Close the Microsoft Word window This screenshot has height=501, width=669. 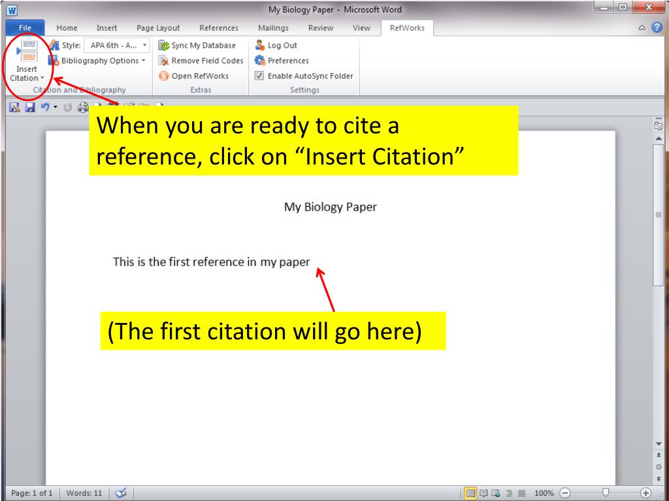click(649, 8)
